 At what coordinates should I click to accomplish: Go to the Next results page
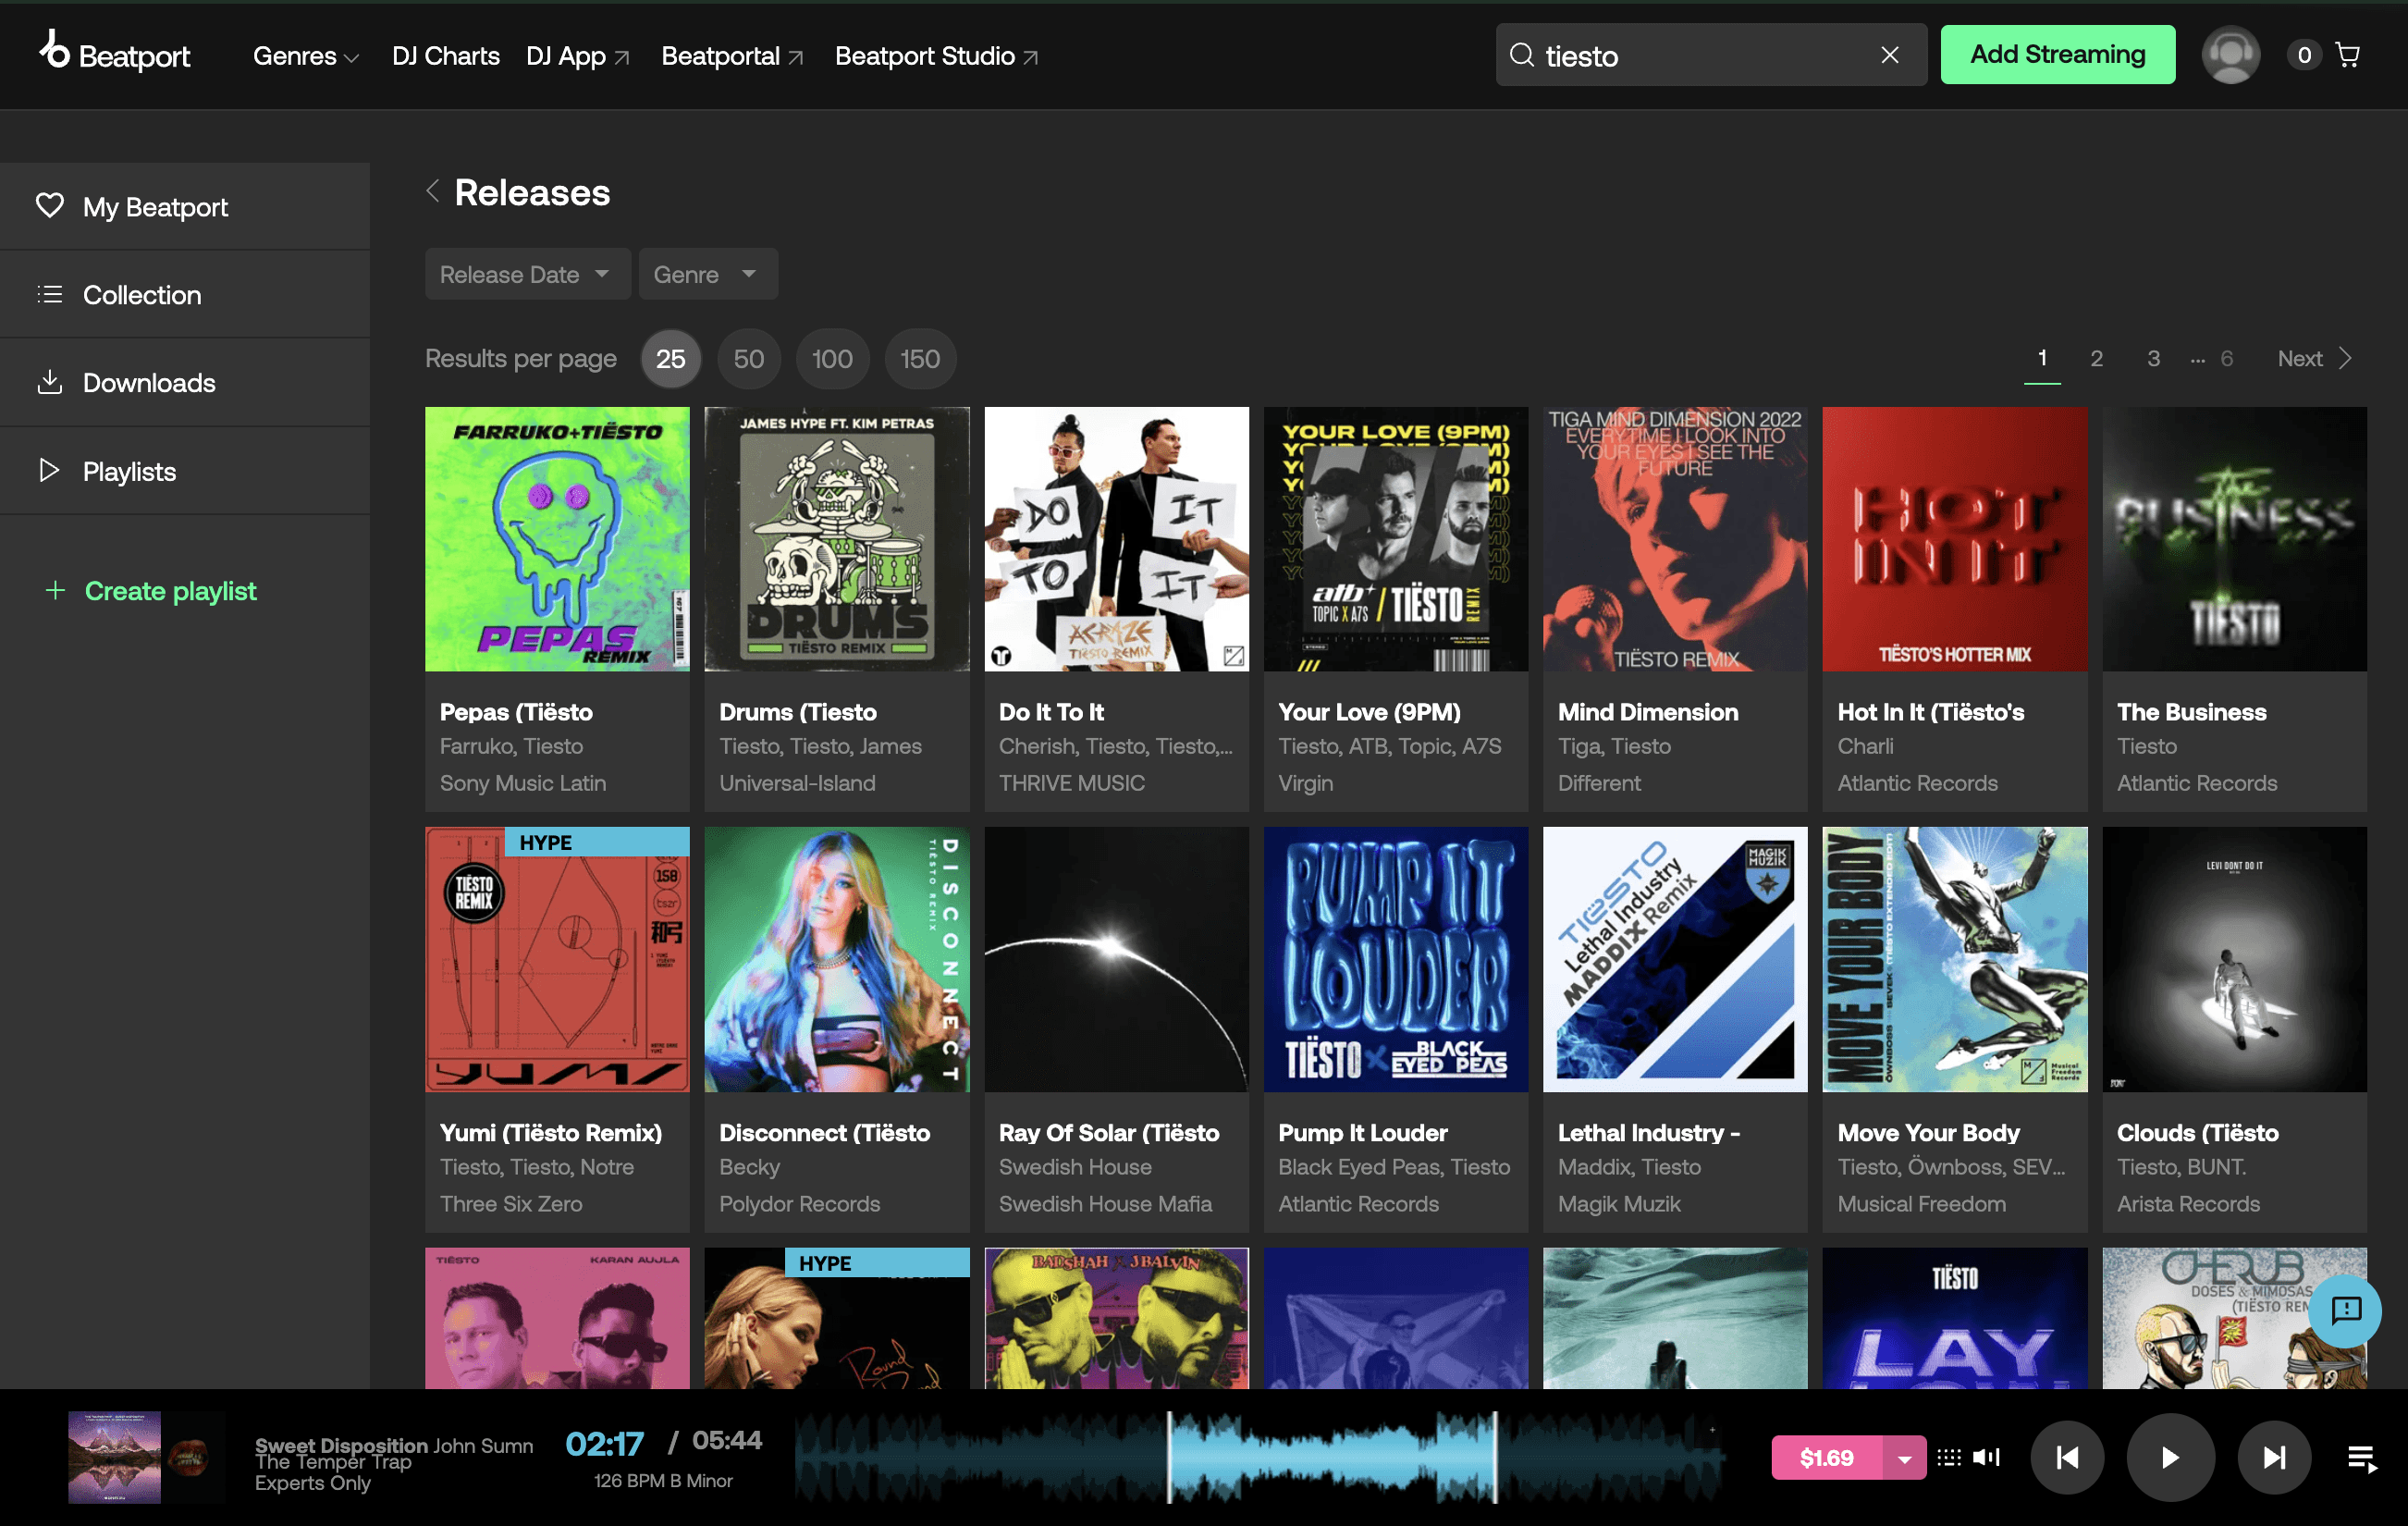[x=2315, y=359]
